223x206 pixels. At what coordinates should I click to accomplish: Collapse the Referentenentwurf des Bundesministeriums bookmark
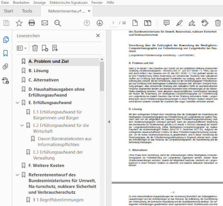click(17, 175)
